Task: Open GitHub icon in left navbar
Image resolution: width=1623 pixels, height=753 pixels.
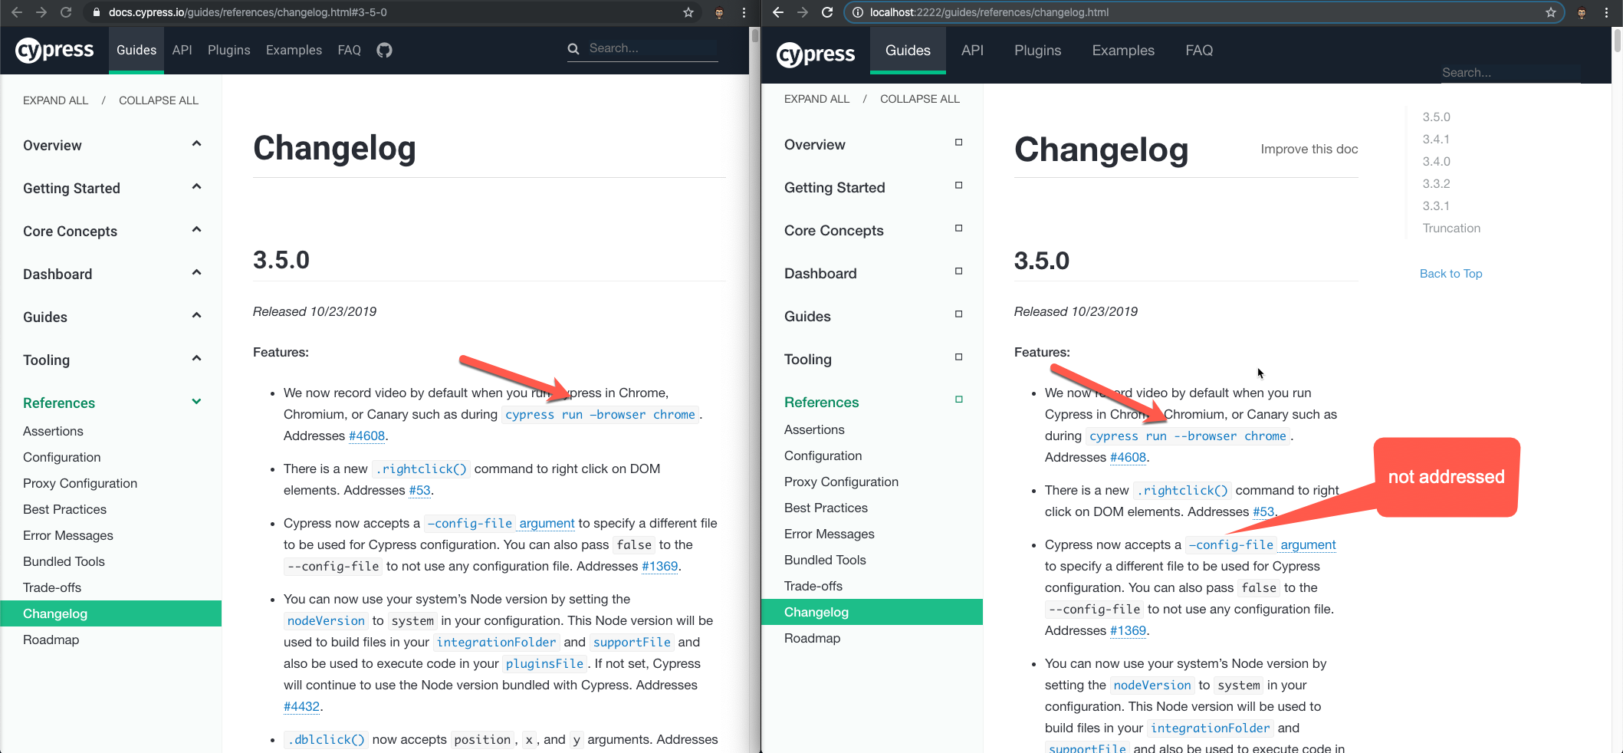Action: (384, 50)
